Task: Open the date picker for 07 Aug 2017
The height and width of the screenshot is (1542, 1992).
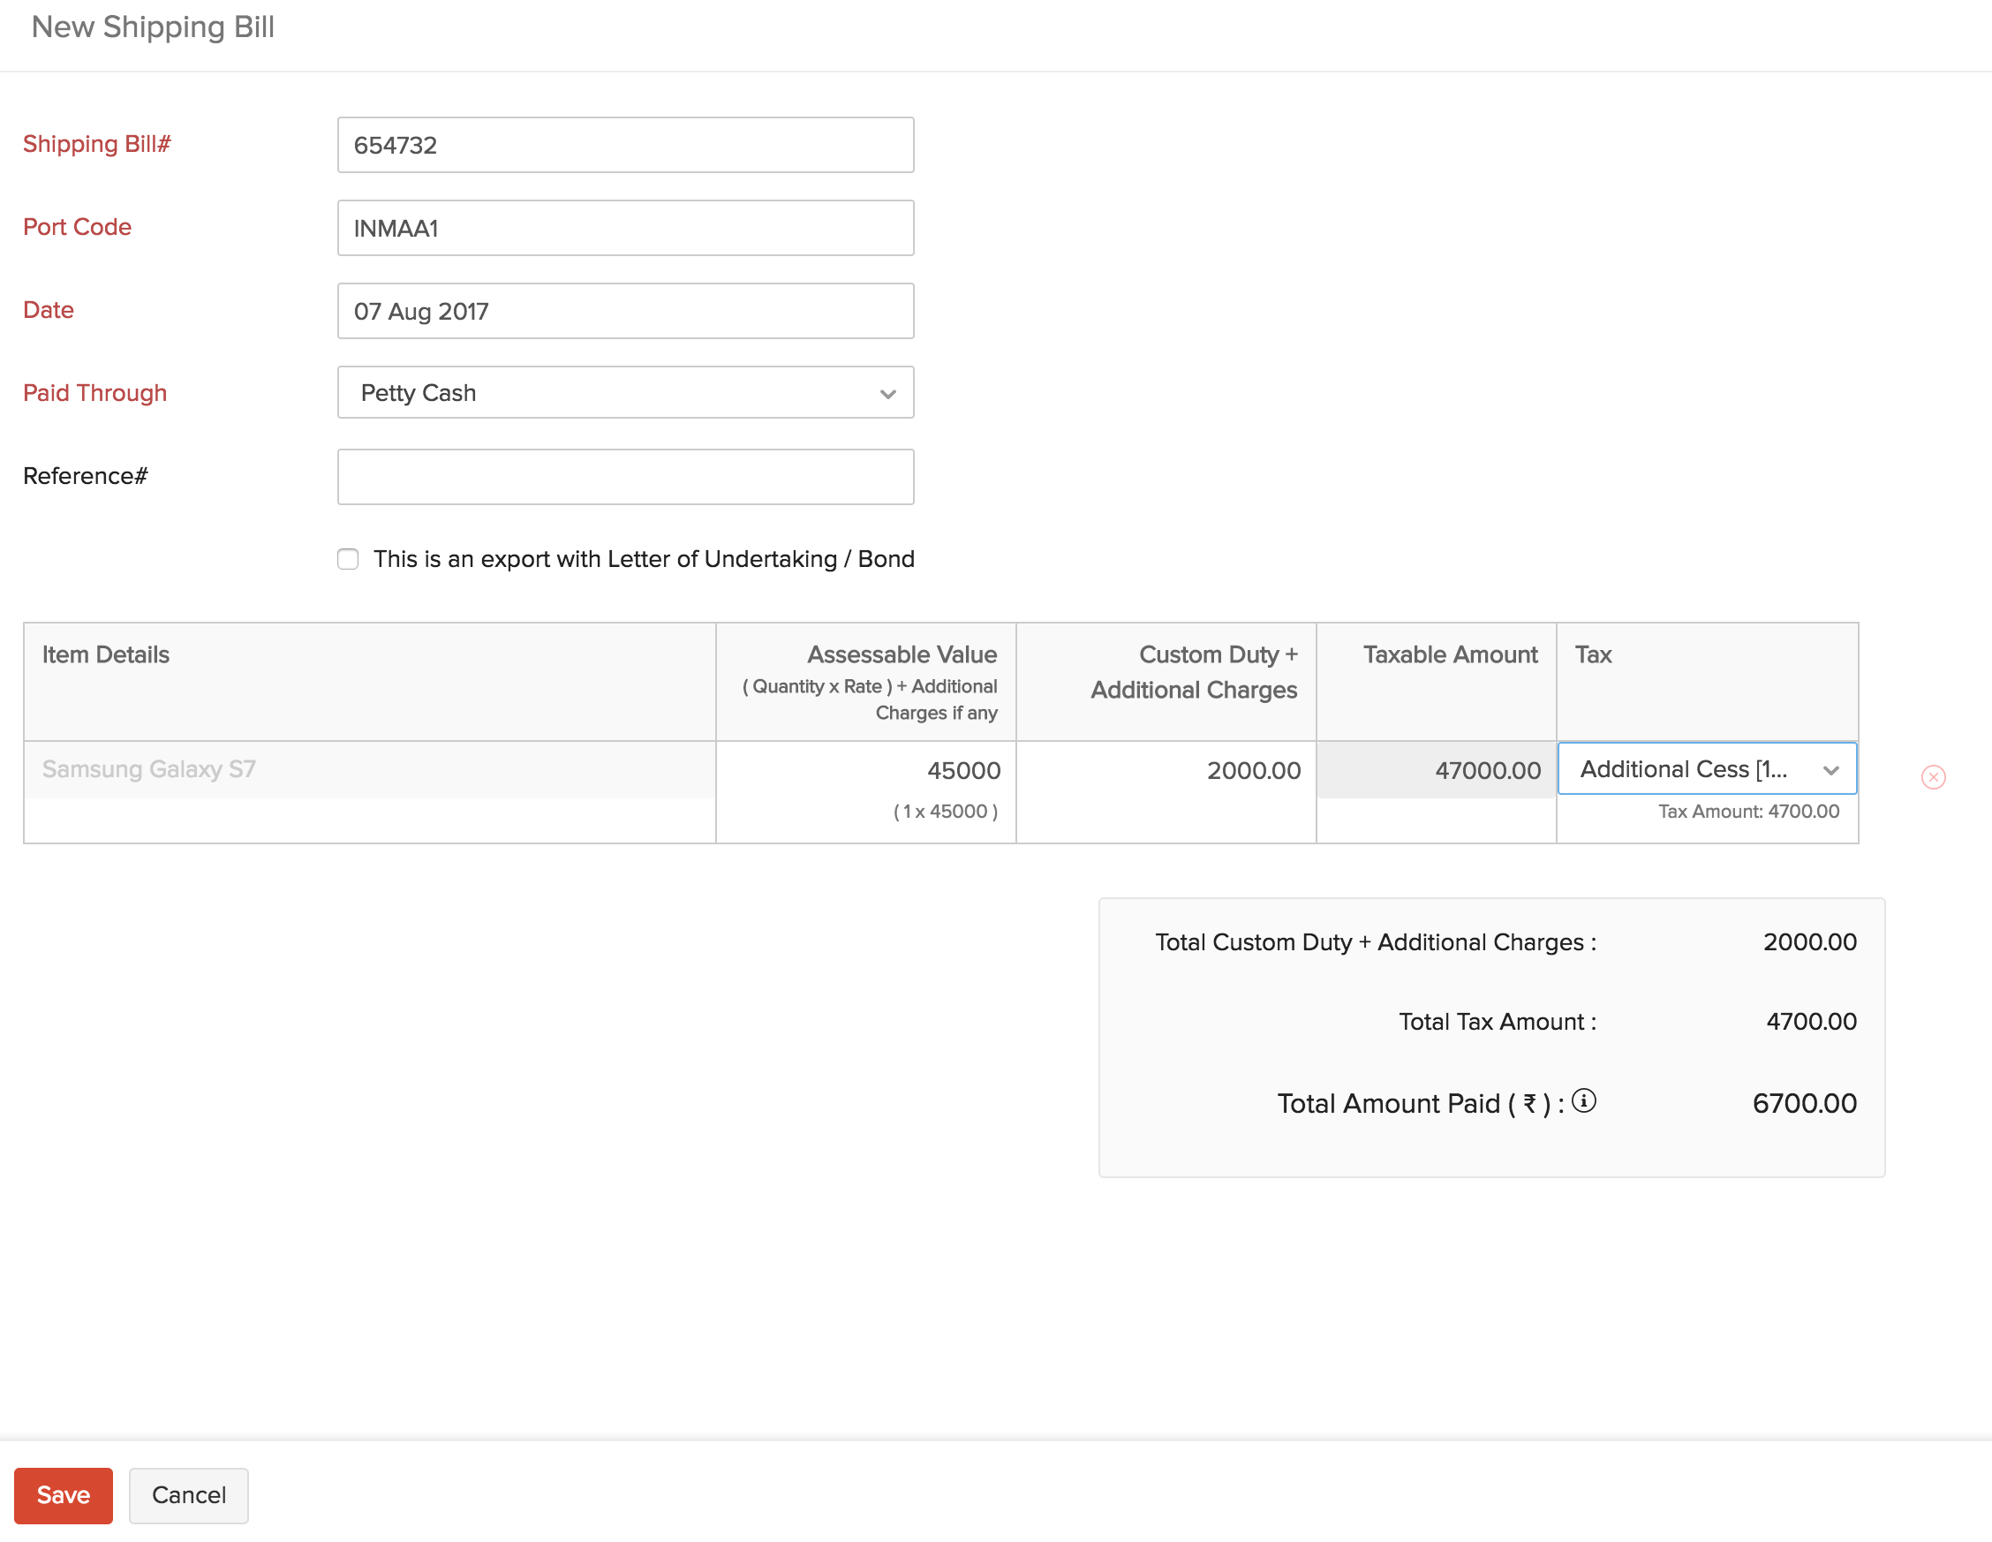Action: 625,310
